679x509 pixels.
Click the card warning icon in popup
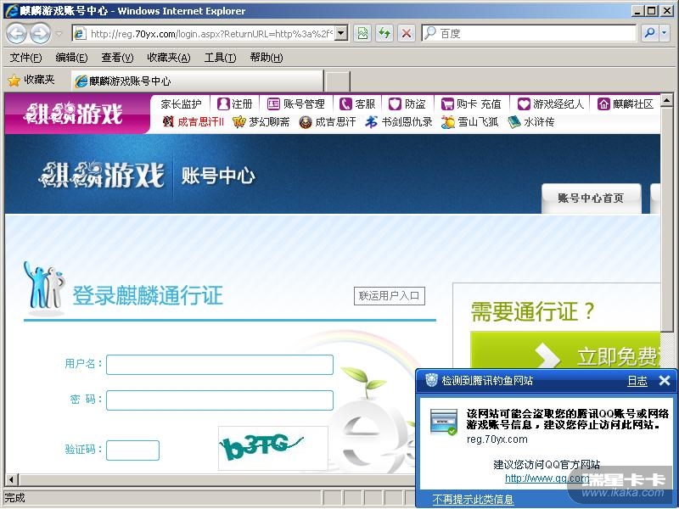coord(443,422)
